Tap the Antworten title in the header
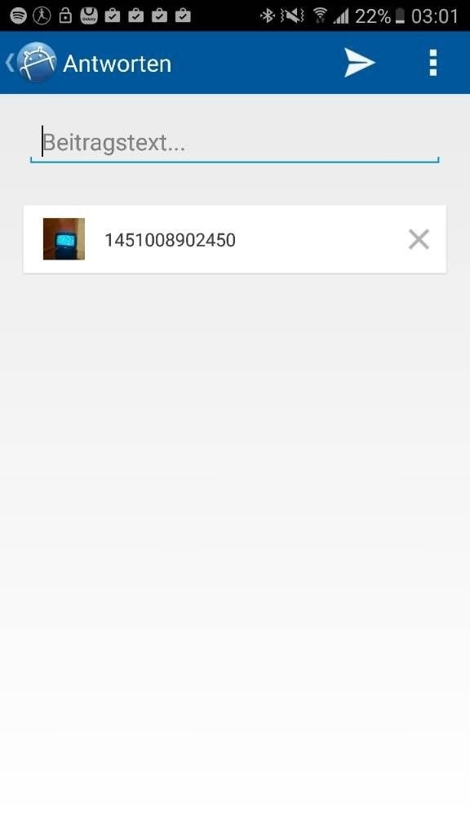The height and width of the screenshot is (836, 470). click(x=117, y=64)
